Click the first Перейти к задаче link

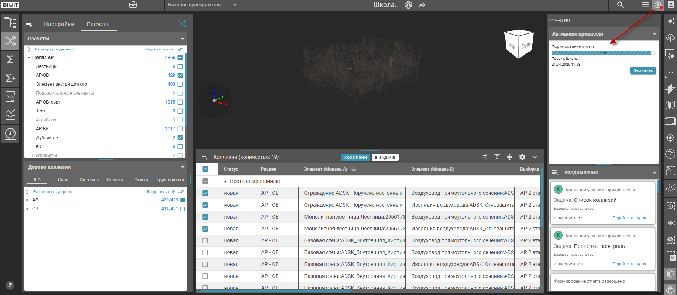point(630,218)
